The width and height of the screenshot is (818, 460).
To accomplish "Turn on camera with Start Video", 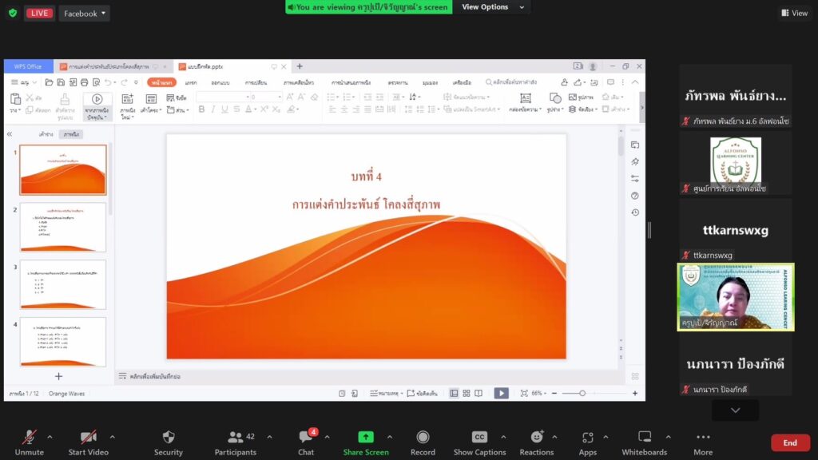I will (88, 438).
